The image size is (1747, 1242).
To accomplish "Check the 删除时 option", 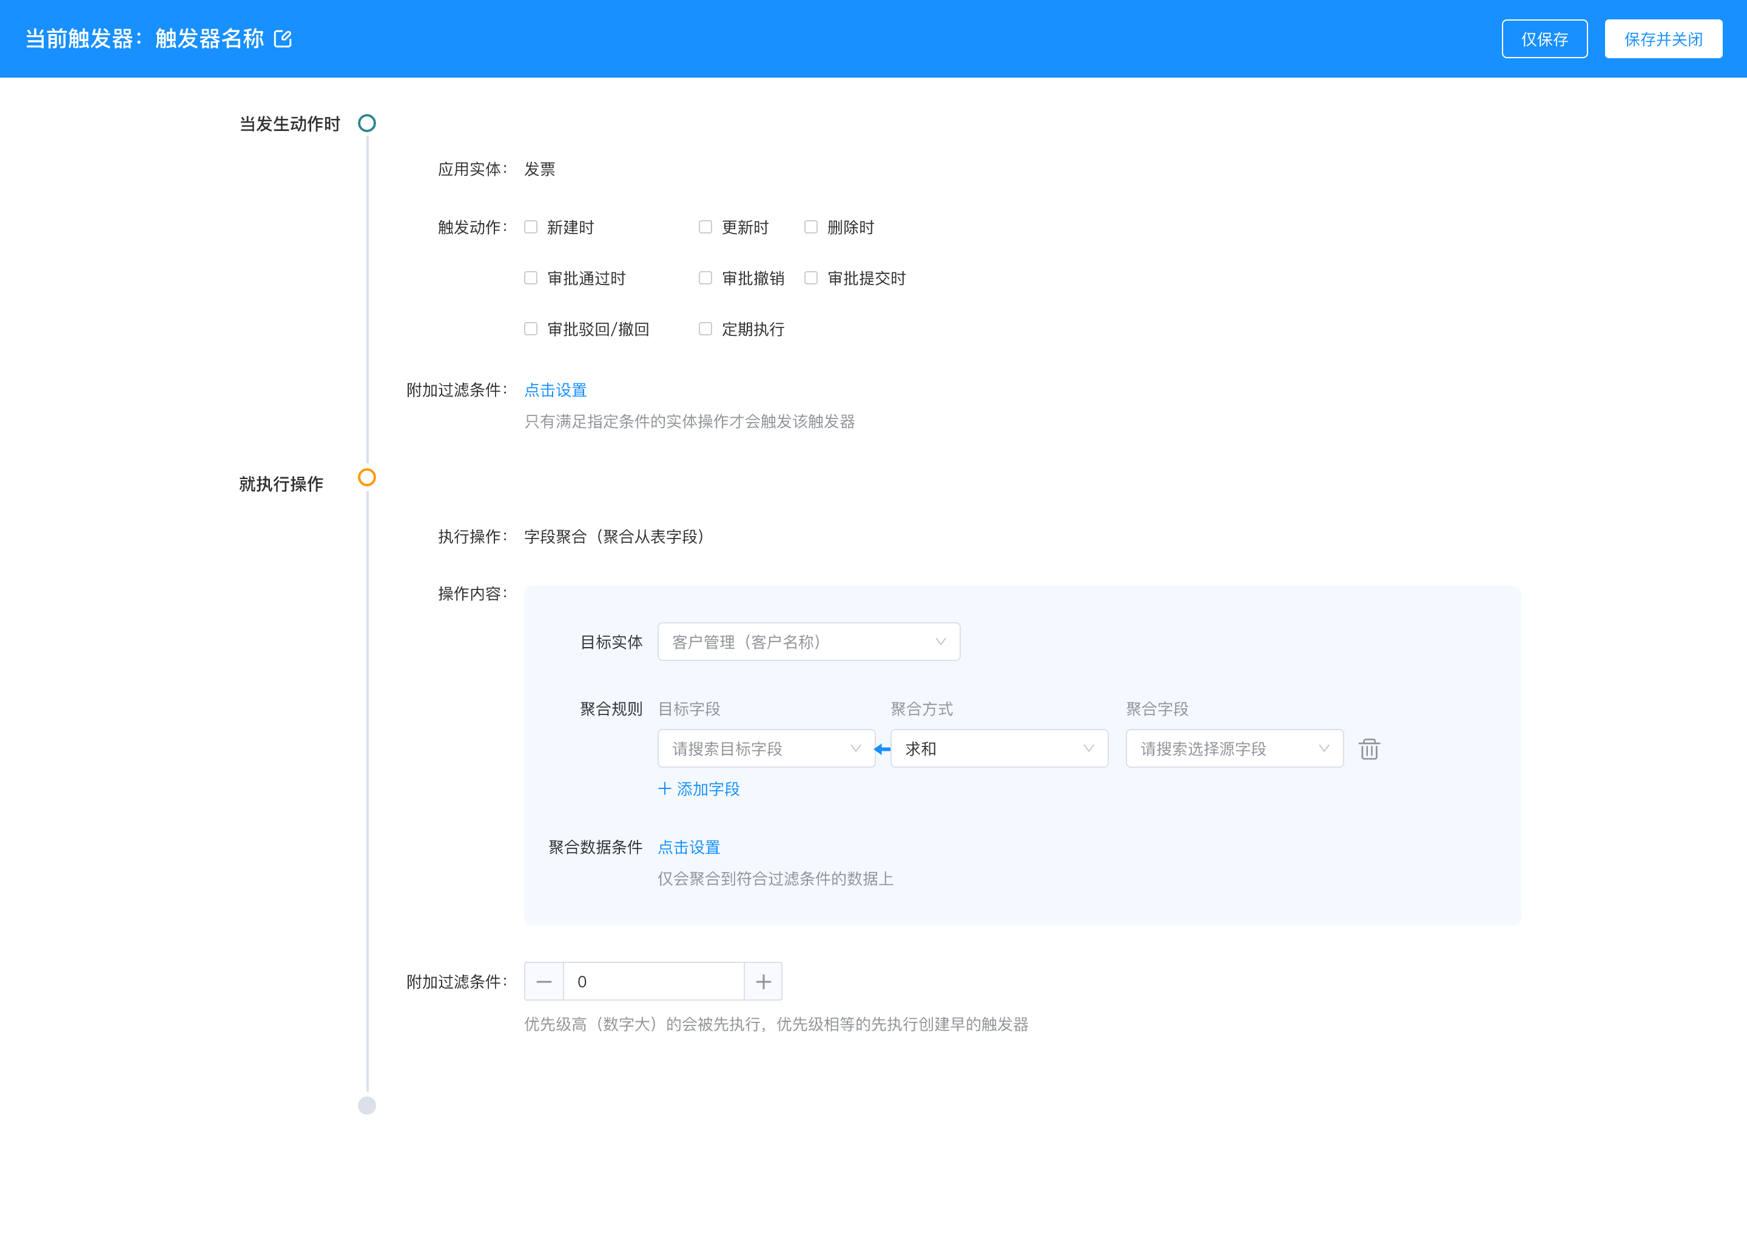I will click(x=811, y=226).
